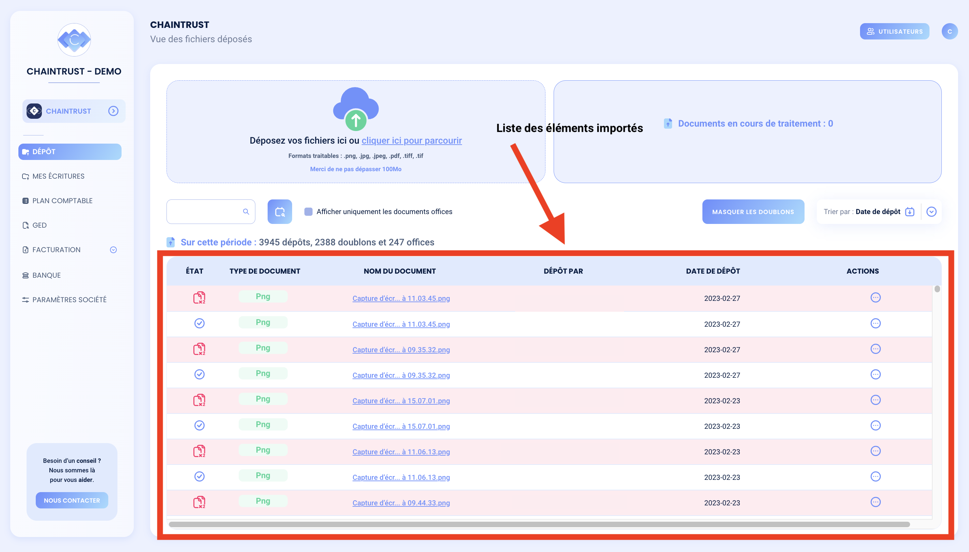The height and width of the screenshot is (552, 969).
Task: Select the Plan comptable sidebar icon
Action: click(x=26, y=200)
